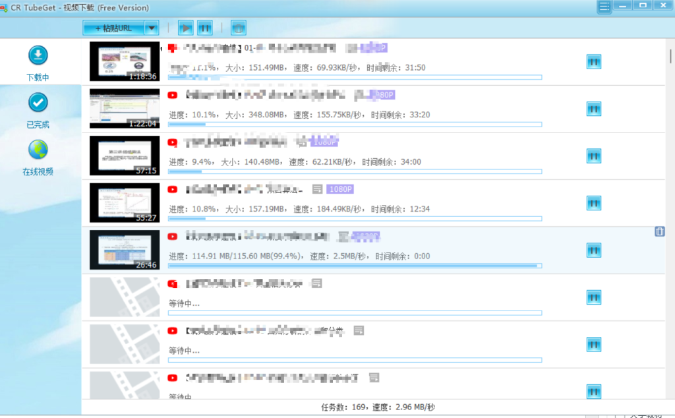Click the 粘贴URL paste button
Image resolution: width=675 pixels, height=418 pixels.
(114, 27)
